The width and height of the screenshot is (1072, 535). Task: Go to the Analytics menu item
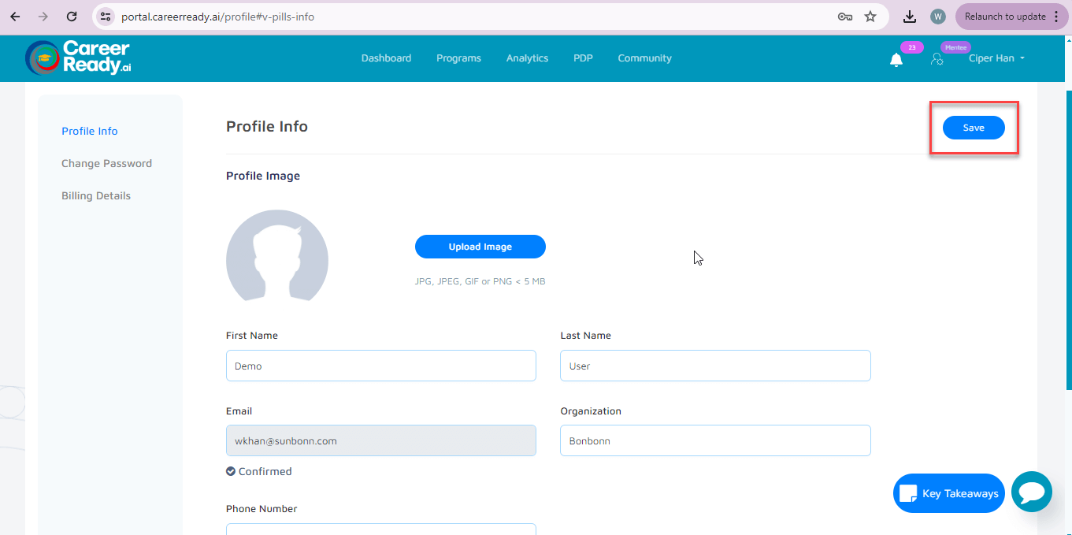click(527, 58)
